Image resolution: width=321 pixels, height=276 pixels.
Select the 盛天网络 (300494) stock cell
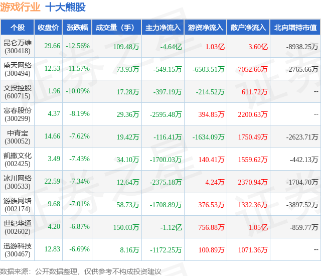point(18,69)
